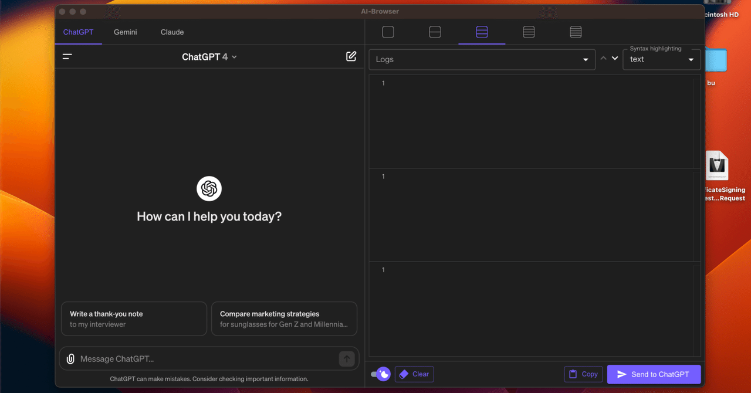Choose the four-pane layout icon

529,32
